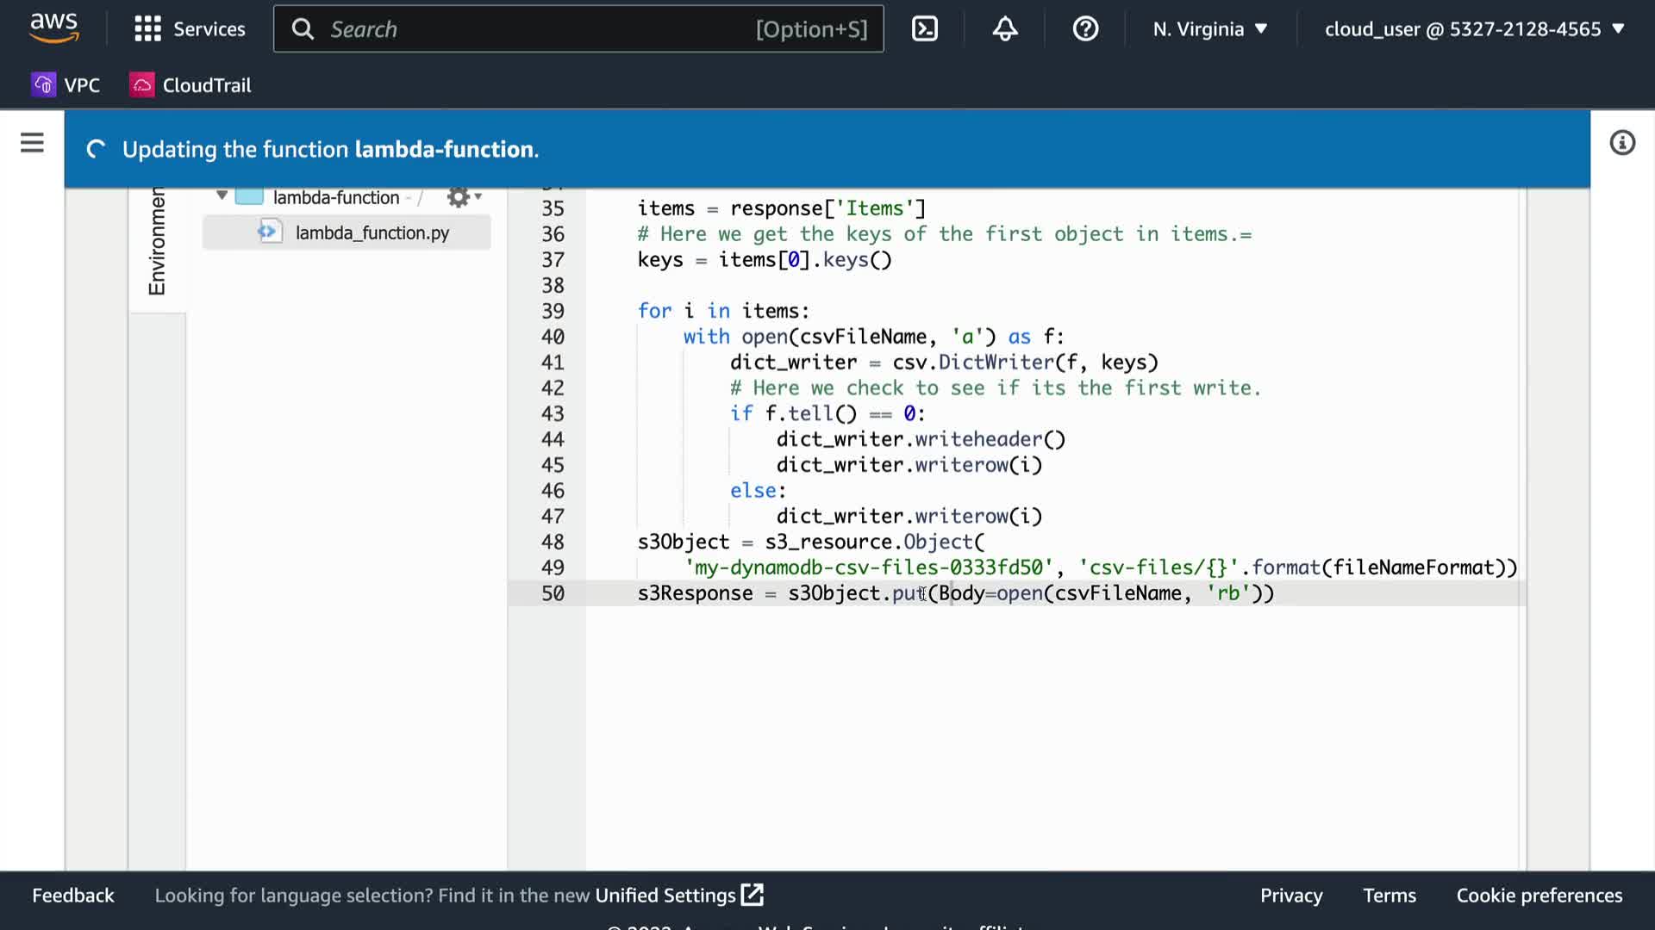1655x930 pixels.
Task: Click the AWS logo home icon
Action: point(53,28)
